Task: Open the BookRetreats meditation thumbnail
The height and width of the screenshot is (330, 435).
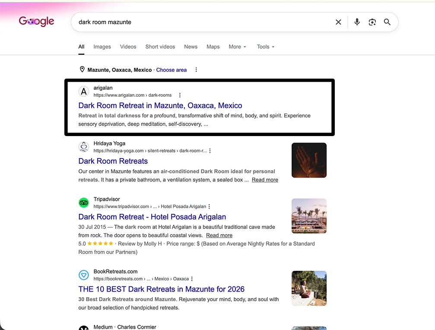Action: pos(309,289)
